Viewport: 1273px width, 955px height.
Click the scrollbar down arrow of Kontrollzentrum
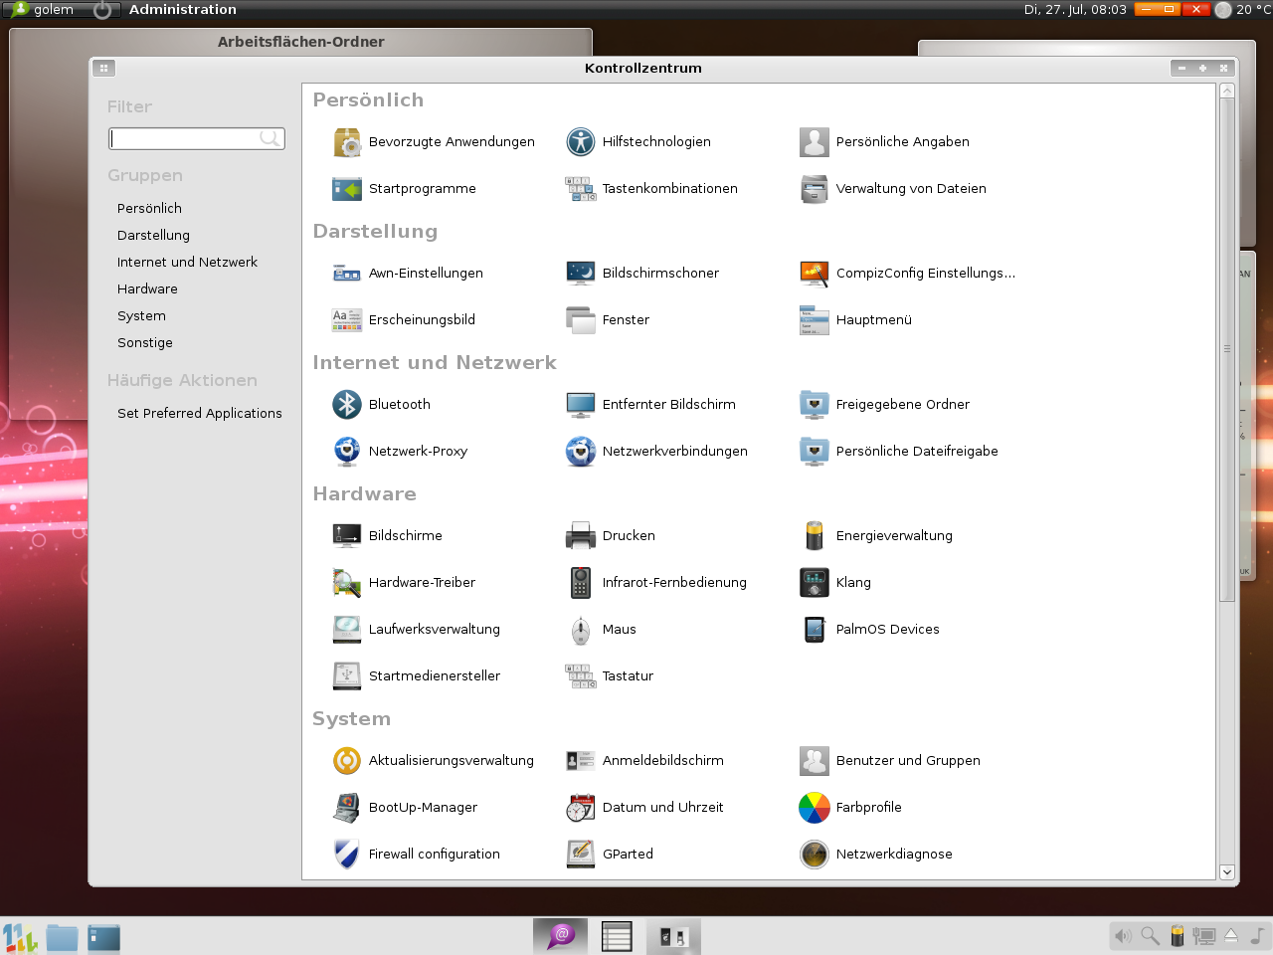coord(1226,872)
